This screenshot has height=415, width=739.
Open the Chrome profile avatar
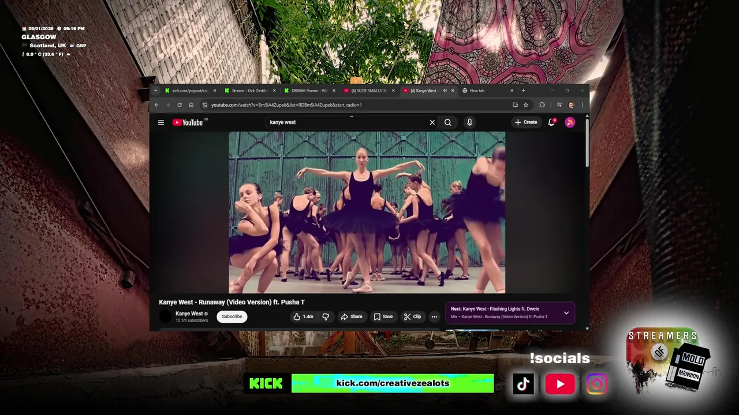point(571,105)
